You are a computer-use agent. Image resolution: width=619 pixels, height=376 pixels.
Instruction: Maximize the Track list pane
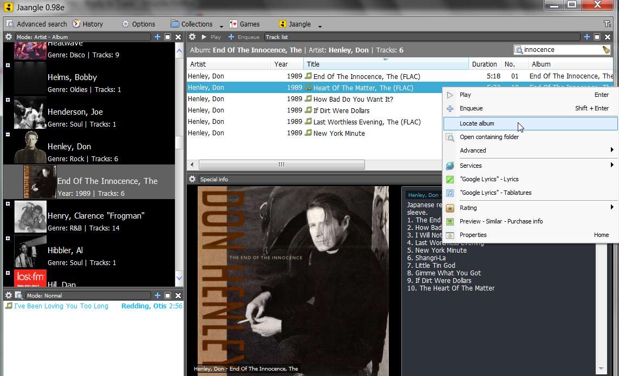pyautogui.click(x=597, y=37)
